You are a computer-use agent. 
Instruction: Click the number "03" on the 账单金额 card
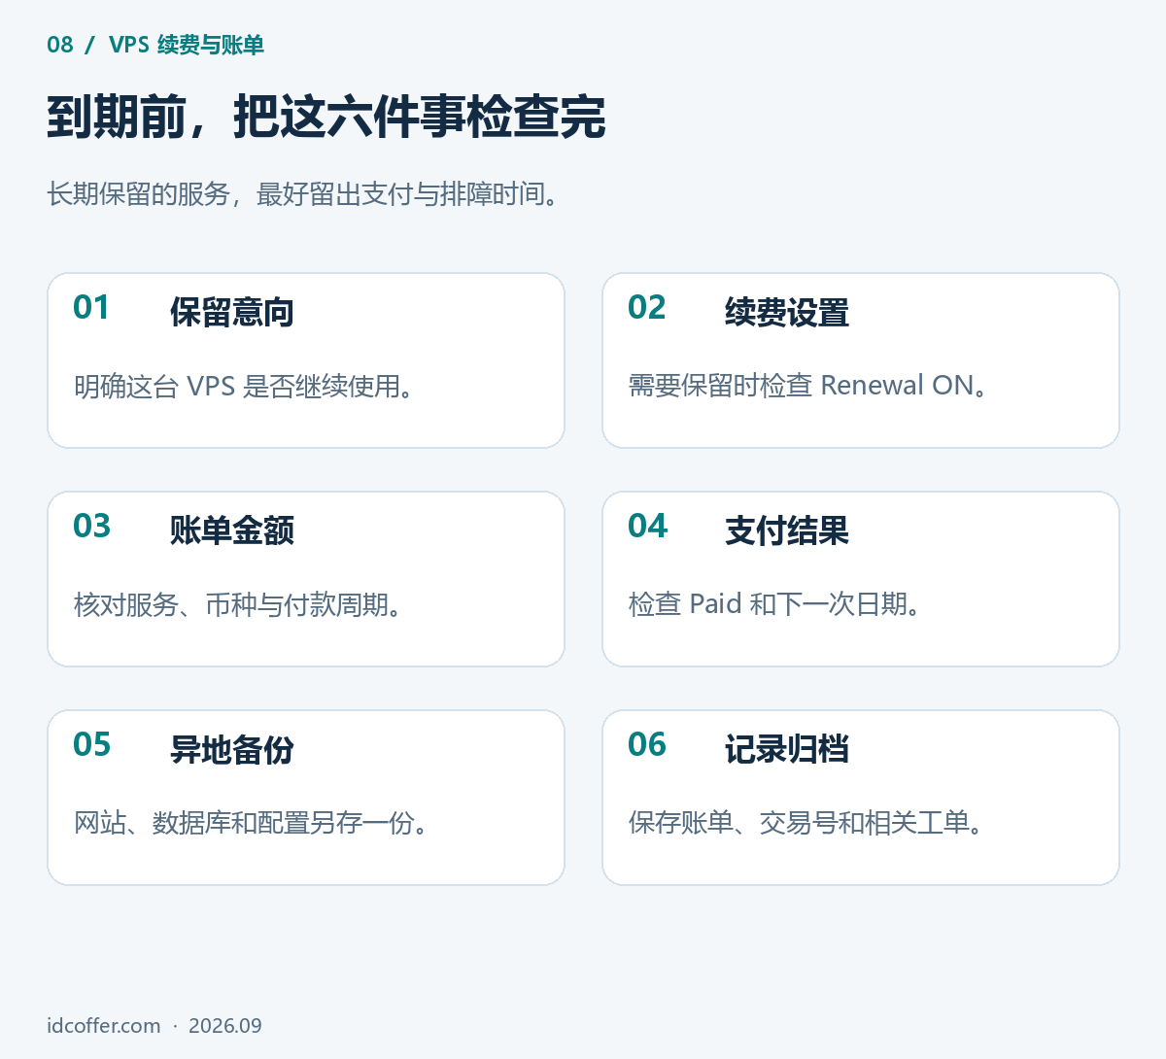(91, 526)
